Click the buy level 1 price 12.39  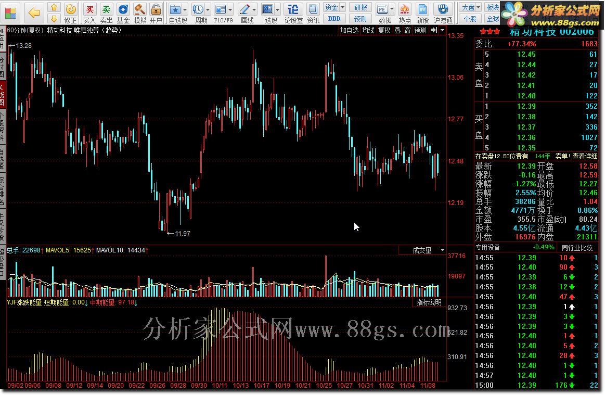[526, 106]
